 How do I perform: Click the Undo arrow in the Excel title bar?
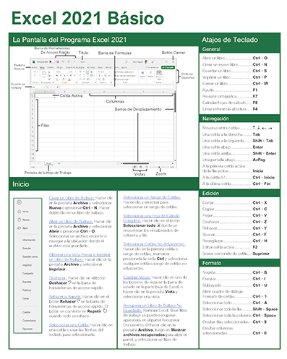(x=63, y=62)
